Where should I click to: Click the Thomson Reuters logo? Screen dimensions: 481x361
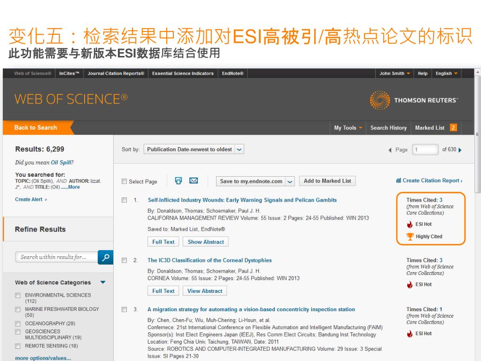[414, 100]
